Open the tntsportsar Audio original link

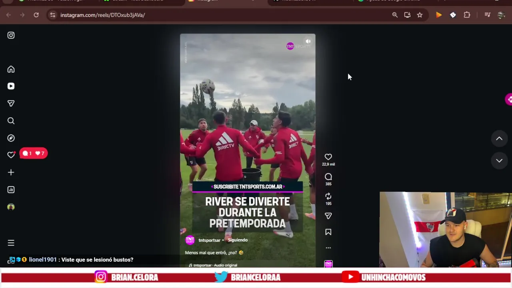[215, 265]
